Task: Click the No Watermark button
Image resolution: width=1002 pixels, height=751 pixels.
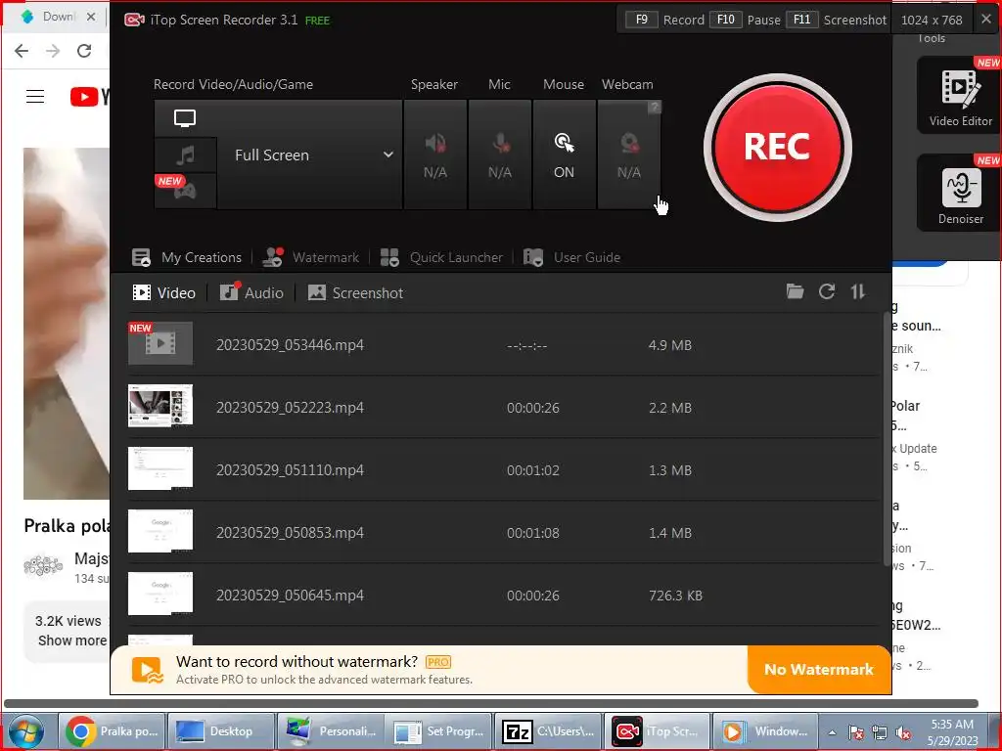Action: 819,669
